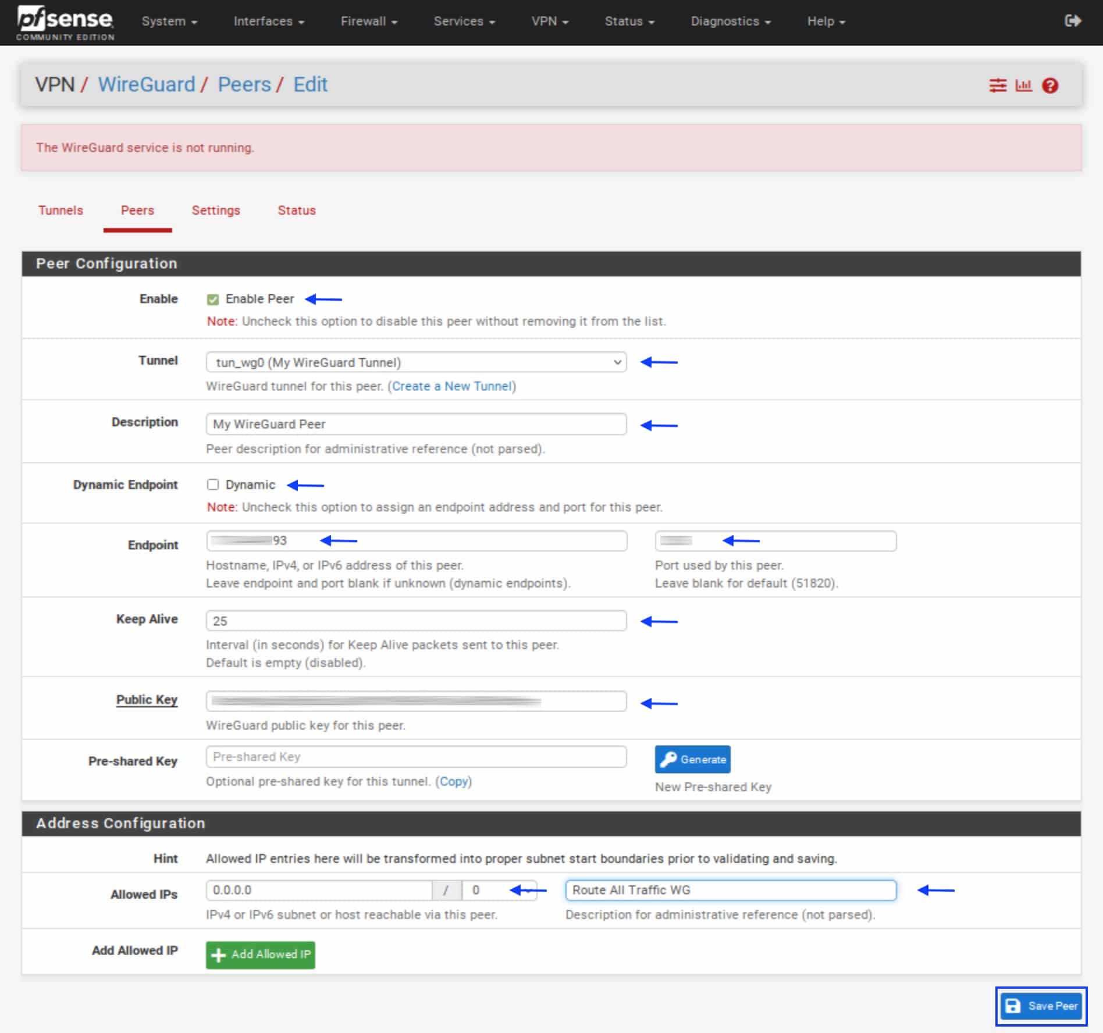
Task: Click the pfSense Community Edition logo
Action: point(65,23)
